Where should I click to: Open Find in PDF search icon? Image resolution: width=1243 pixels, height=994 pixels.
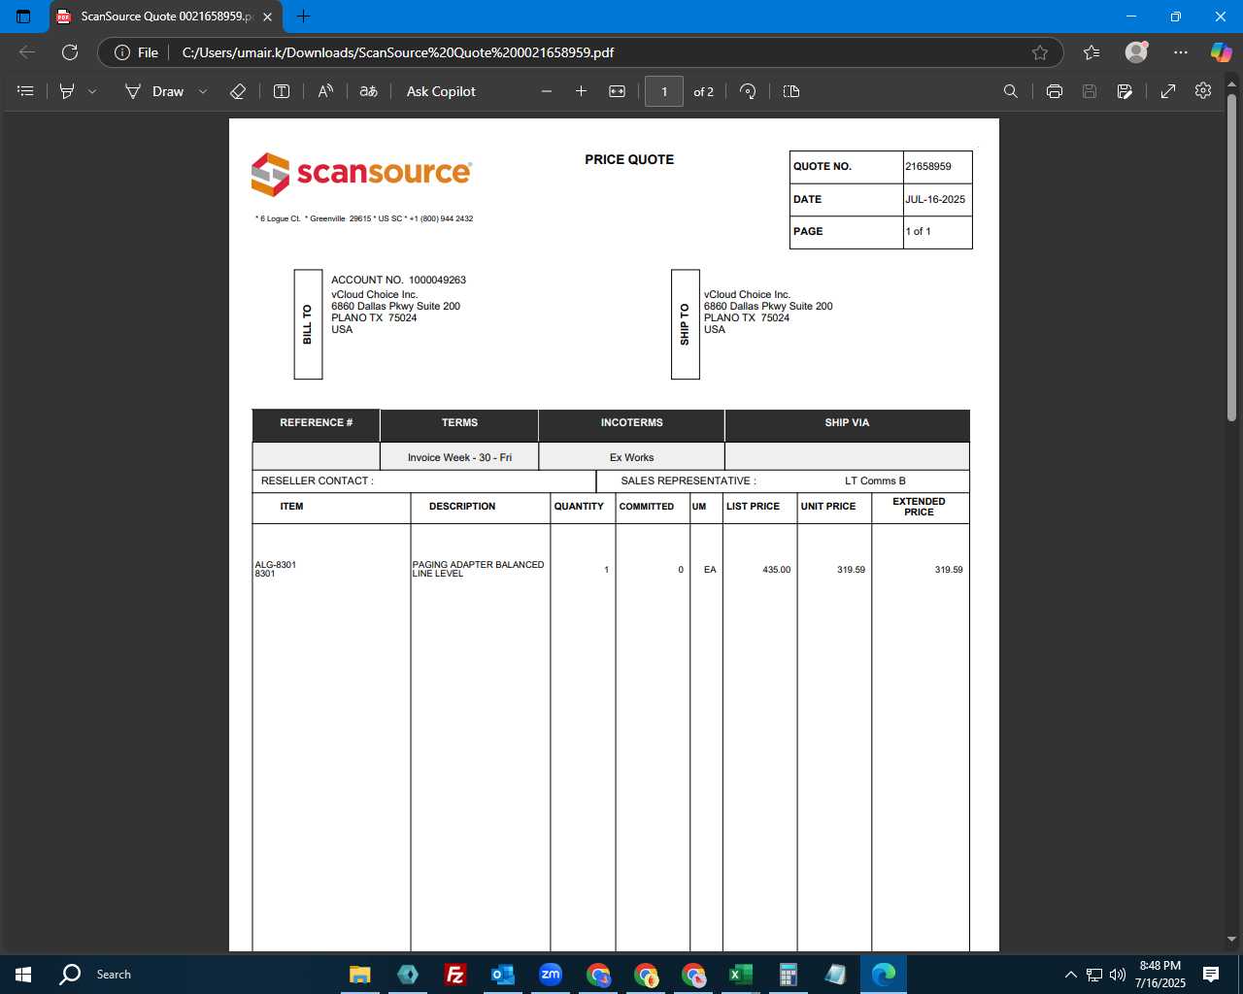(1011, 91)
